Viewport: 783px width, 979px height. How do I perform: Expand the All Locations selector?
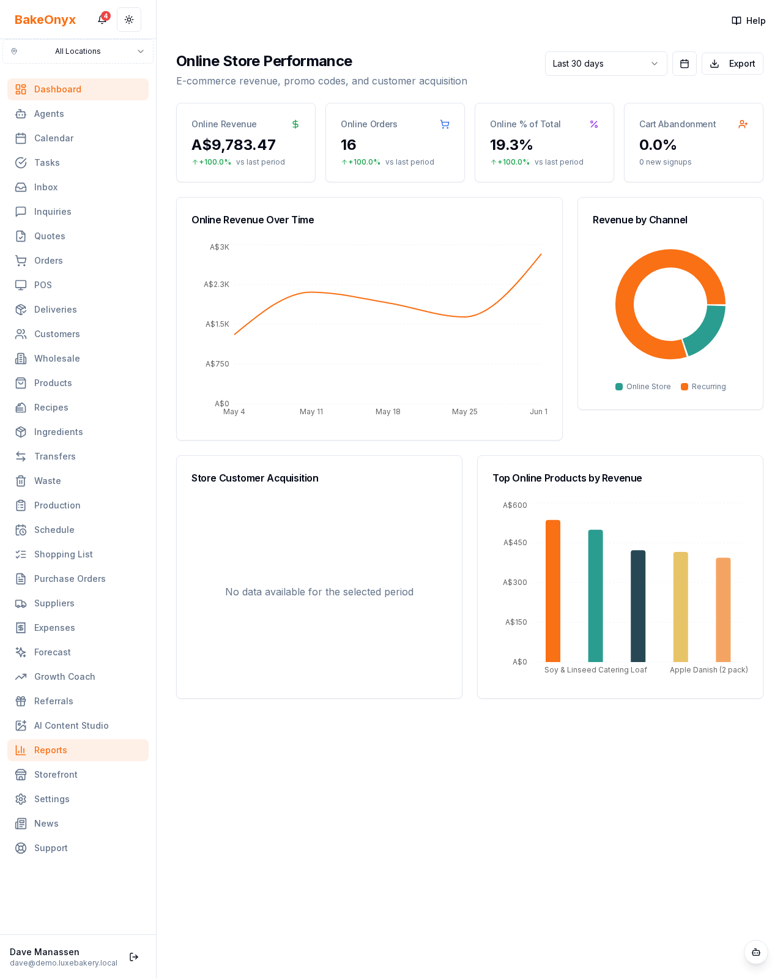[x=78, y=51]
